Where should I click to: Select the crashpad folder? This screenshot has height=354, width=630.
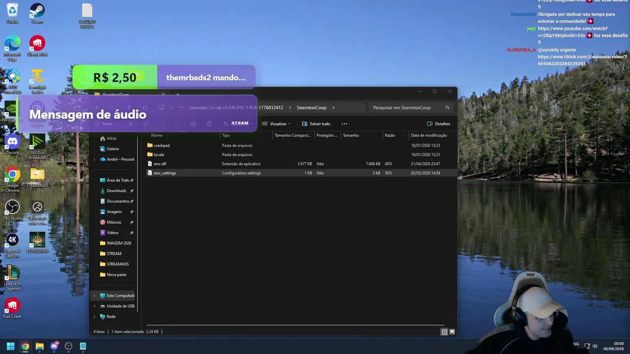[161, 146]
